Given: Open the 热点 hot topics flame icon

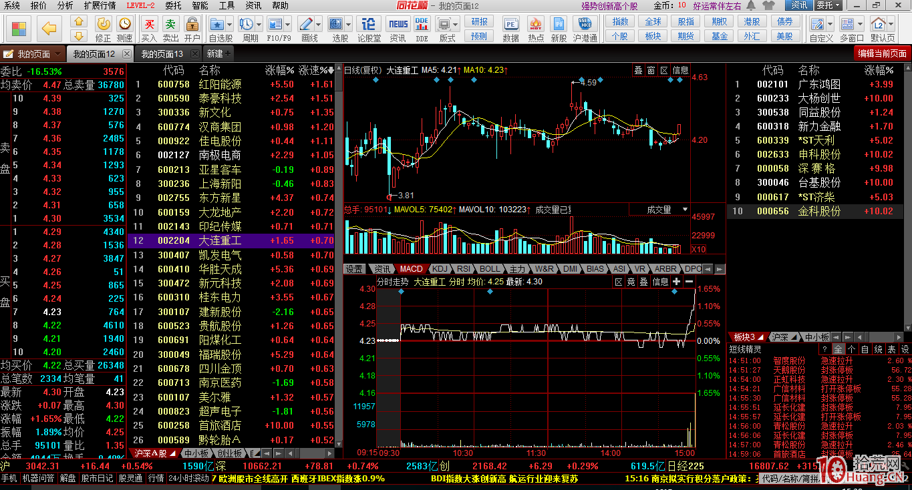Looking at the screenshot, I should click(535, 25).
